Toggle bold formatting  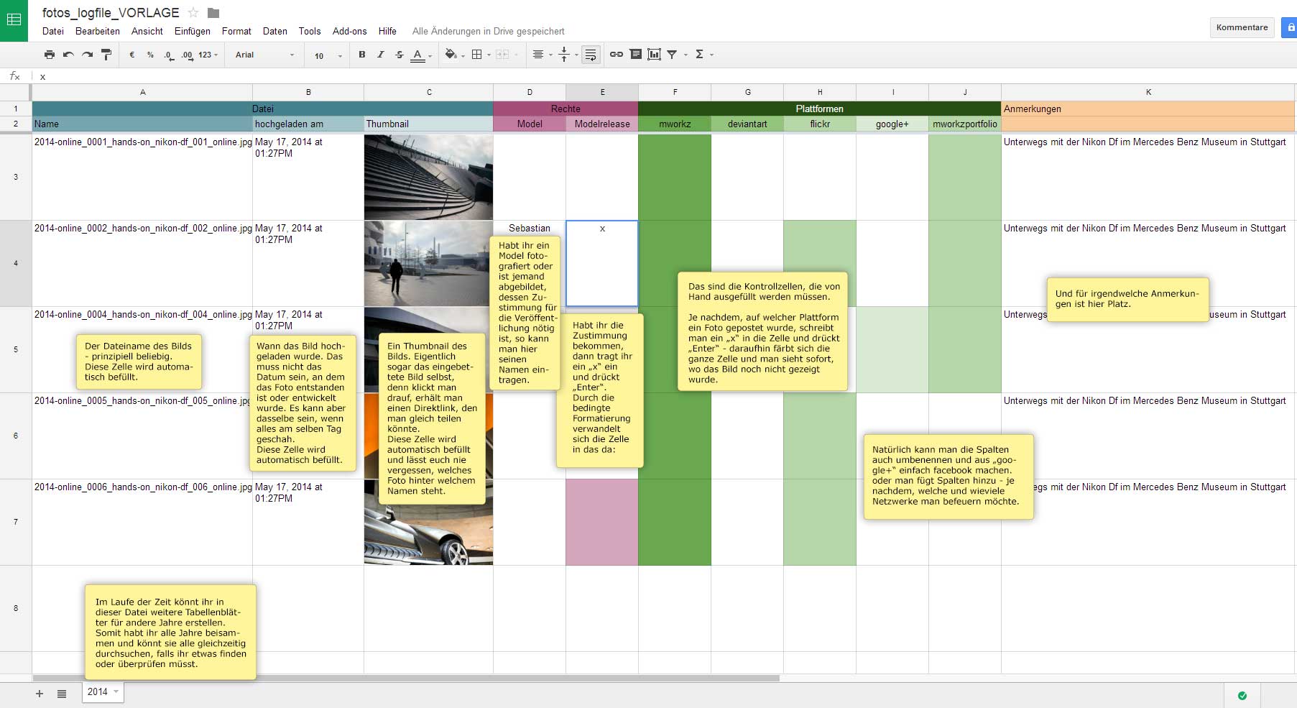[x=362, y=55]
